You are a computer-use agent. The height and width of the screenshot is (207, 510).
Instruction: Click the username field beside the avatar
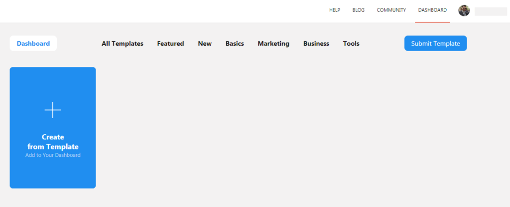tap(490, 11)
